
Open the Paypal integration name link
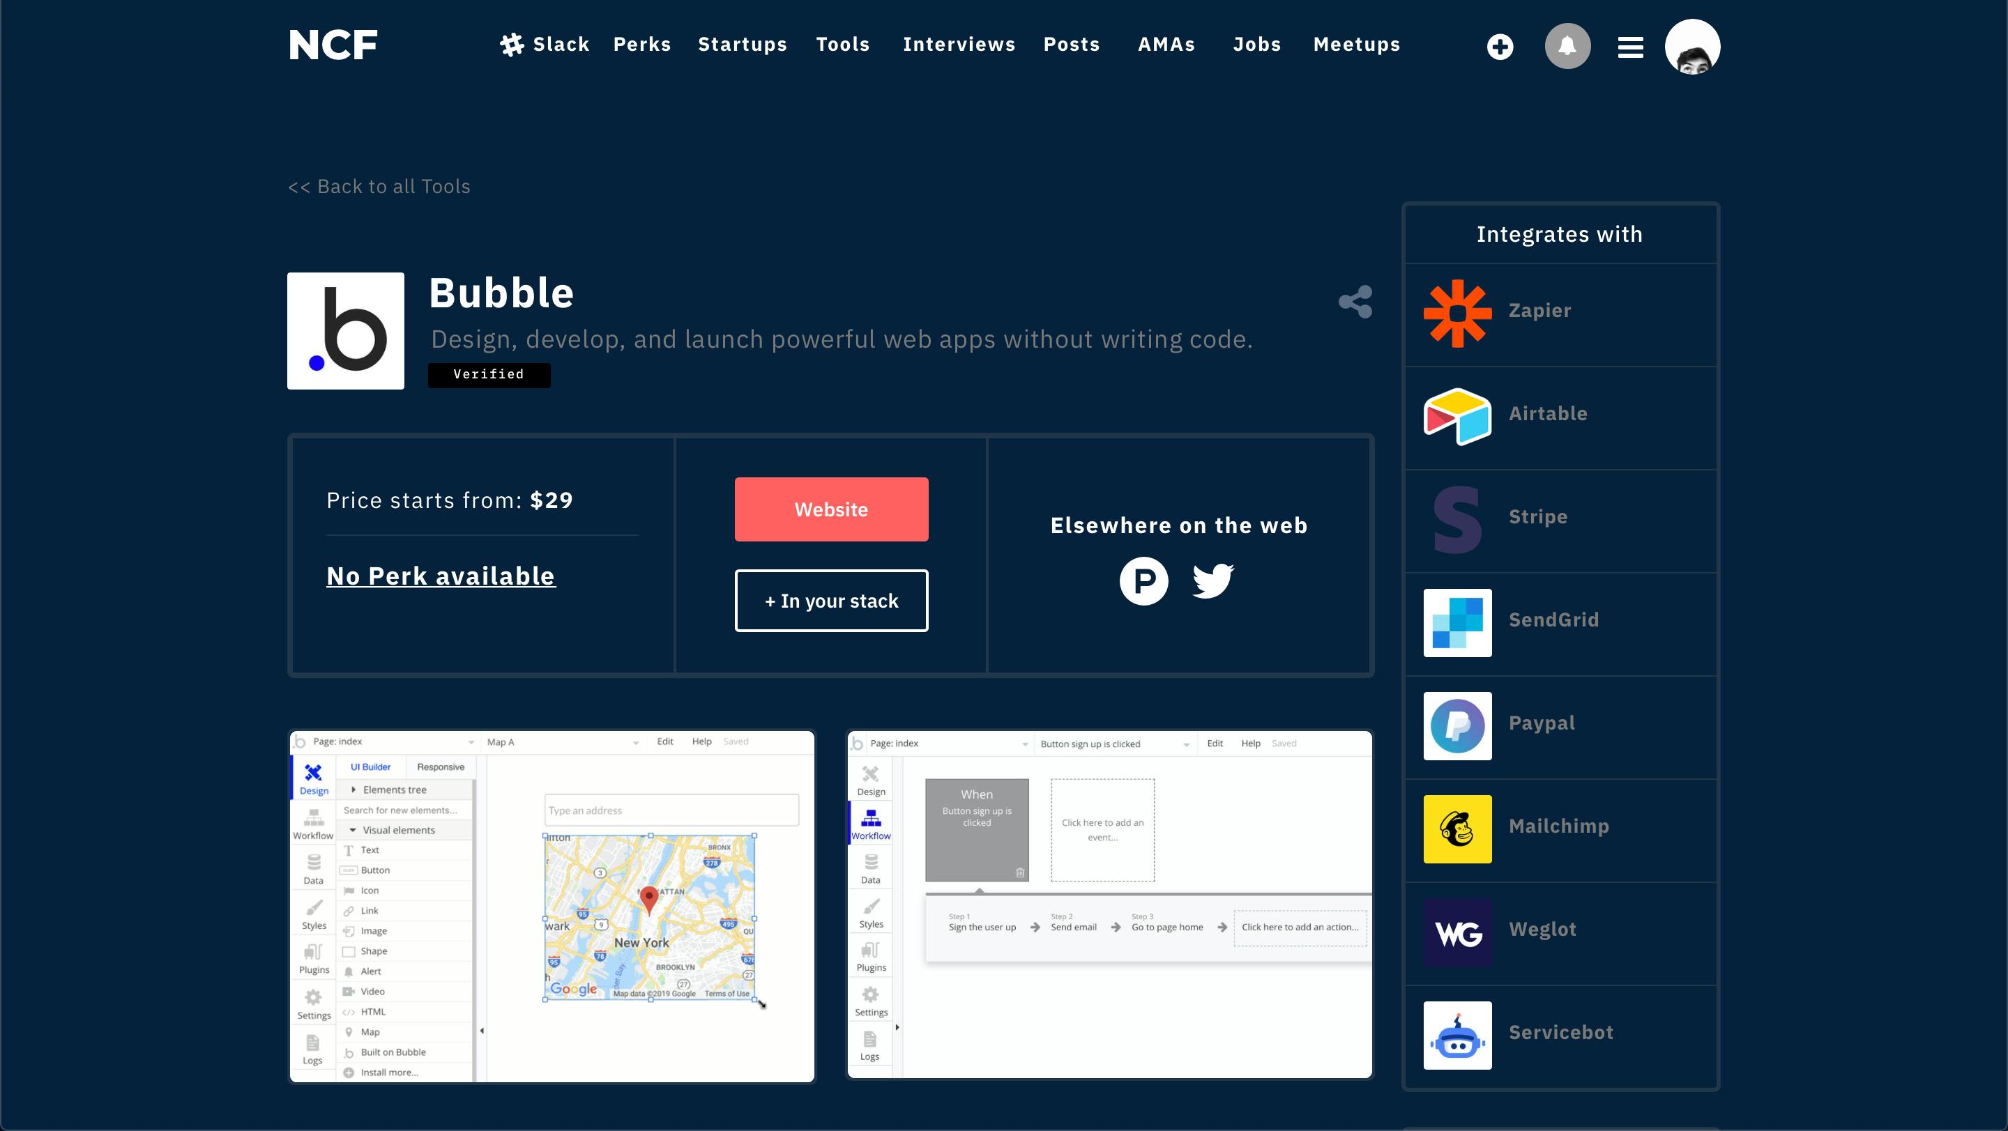[1542, 723]
